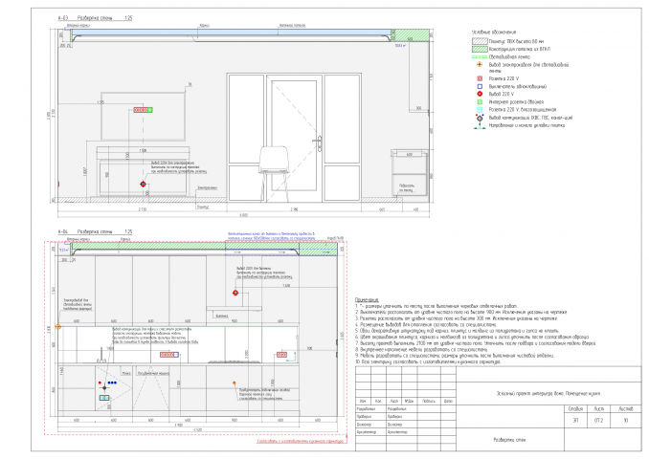Click the green hatched ceiling legend swatch
The image size is (649, 459).
click(x=480, y=49)
